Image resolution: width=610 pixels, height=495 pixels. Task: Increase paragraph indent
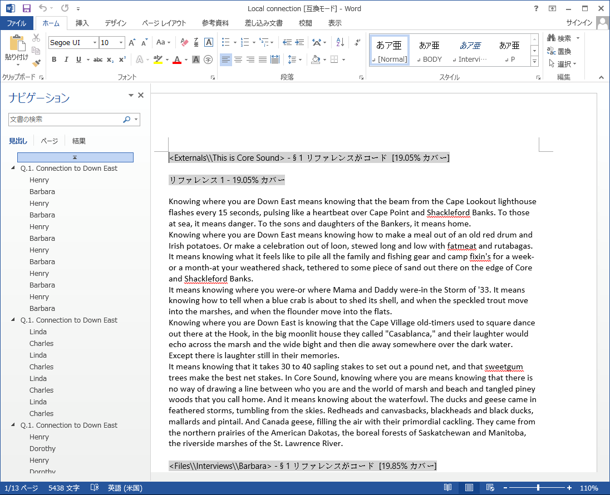(299, 42)
